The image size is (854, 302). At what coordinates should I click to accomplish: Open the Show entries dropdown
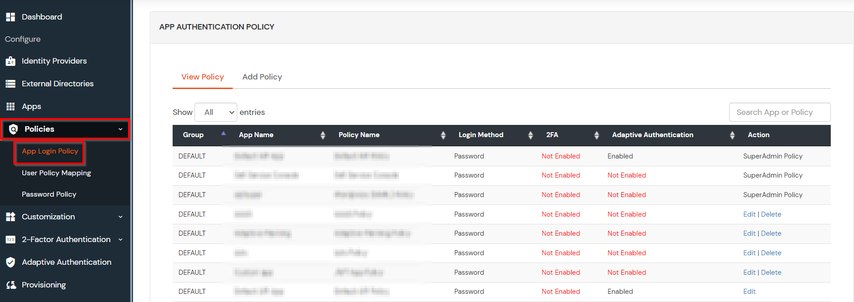[x=216, y=112]
